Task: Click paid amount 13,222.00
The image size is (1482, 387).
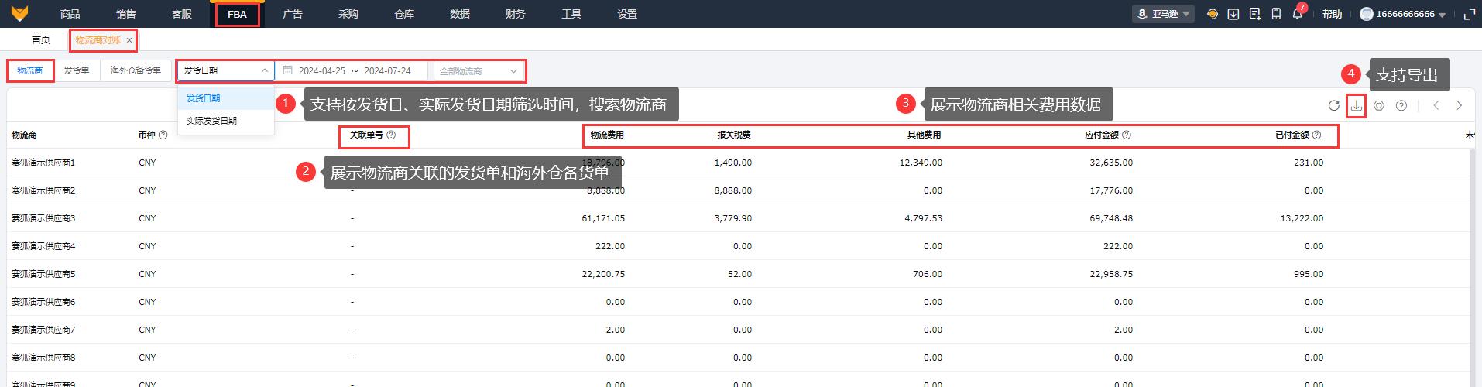Action: click(1302, 218)
